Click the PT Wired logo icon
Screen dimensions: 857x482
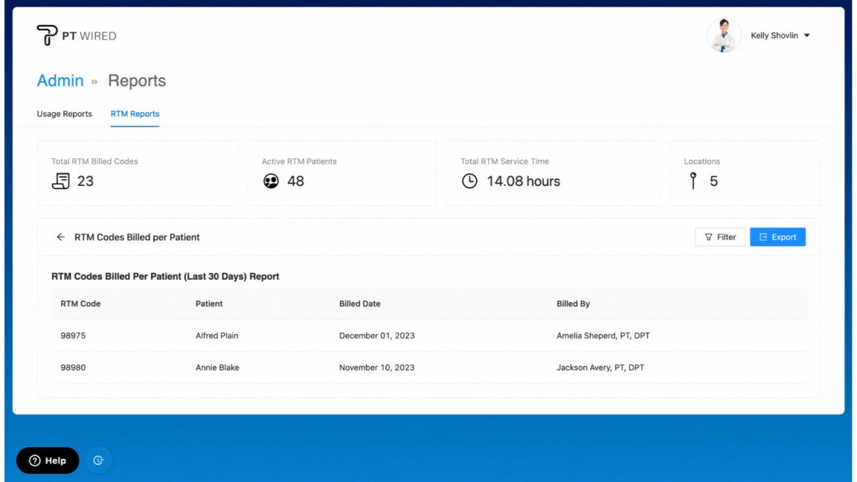[x=47, y=35]
